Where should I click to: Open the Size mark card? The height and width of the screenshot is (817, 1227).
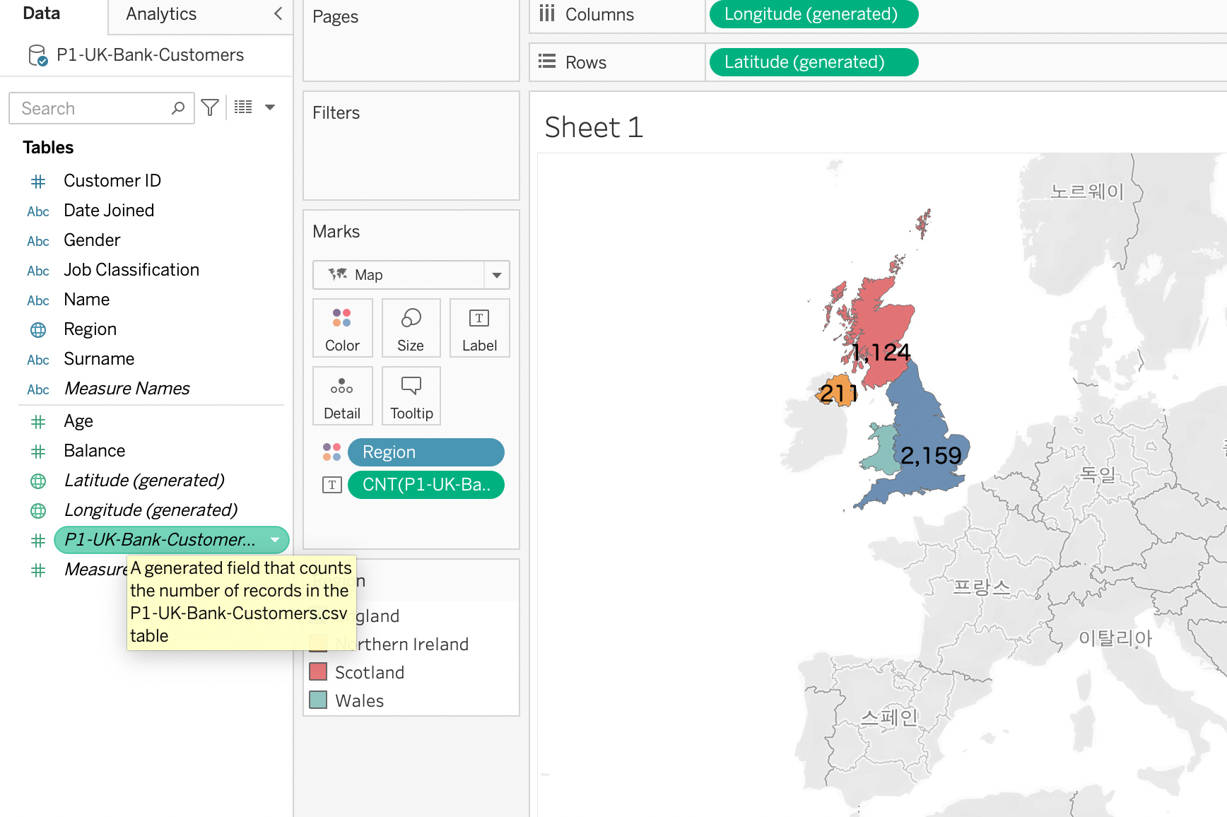[411, 328]
